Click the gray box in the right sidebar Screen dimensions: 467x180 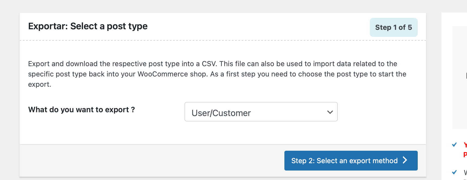(460, 77)
